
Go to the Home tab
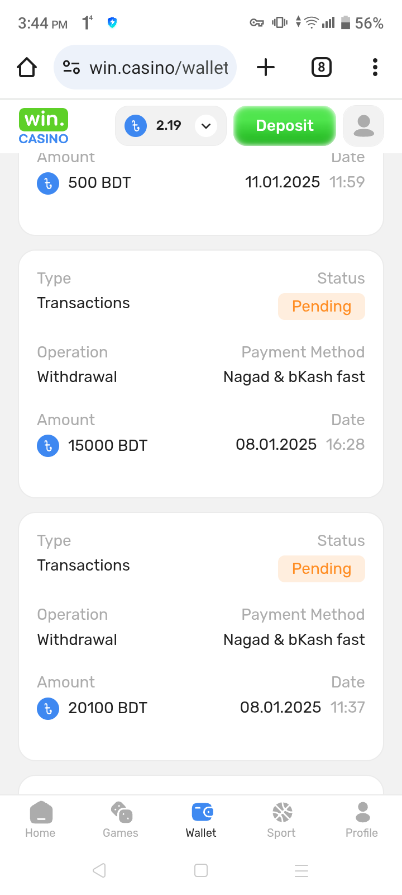(40, 819)
